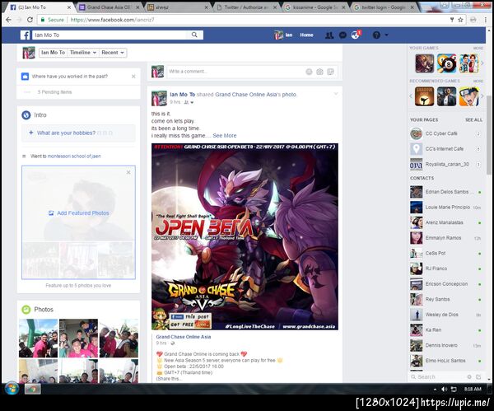Click the Ian Mo To profile button
Viewport: 494px width, 411px height.
point(53,53)
